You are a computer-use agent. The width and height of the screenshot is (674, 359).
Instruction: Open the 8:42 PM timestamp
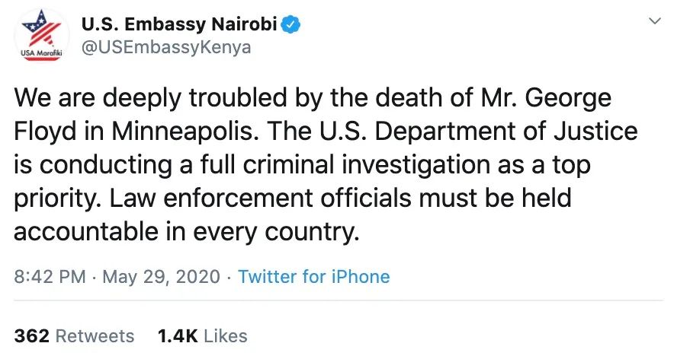coord(50,276)
